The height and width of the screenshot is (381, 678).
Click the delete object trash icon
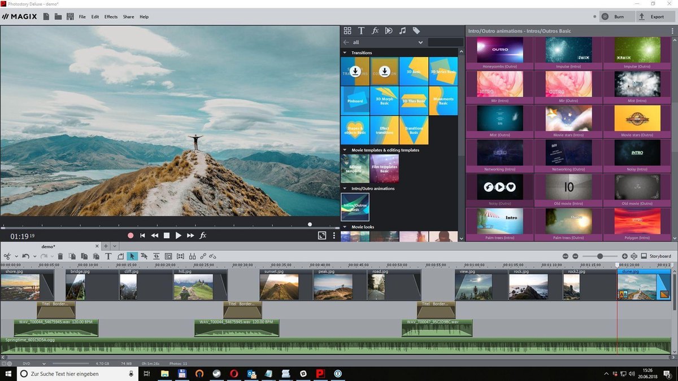point(60,256)
